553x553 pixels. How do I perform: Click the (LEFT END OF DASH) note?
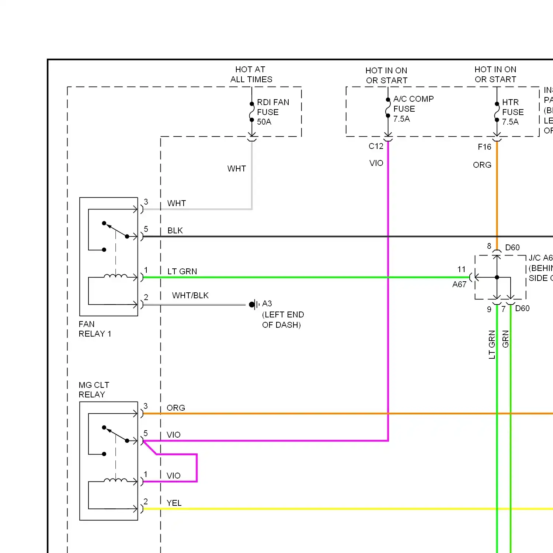point(283,320)
